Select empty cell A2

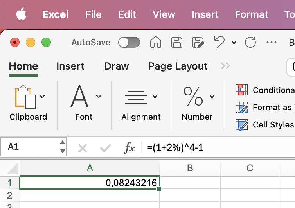[90, 195]
